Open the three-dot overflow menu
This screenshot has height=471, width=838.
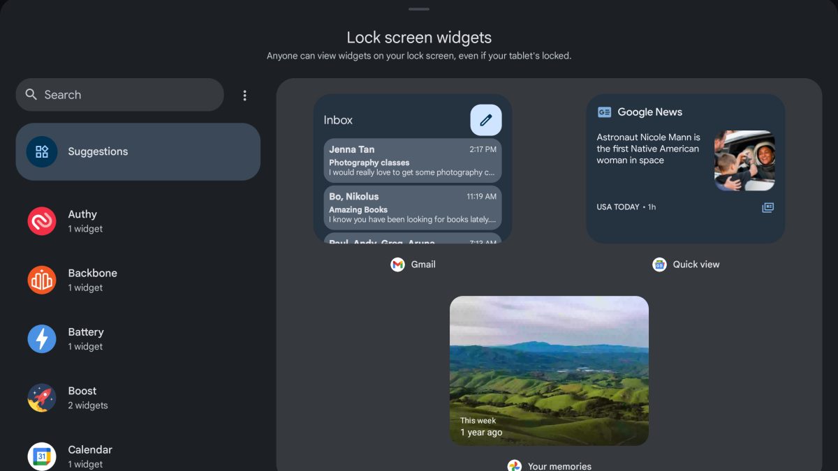coord(244,96)
